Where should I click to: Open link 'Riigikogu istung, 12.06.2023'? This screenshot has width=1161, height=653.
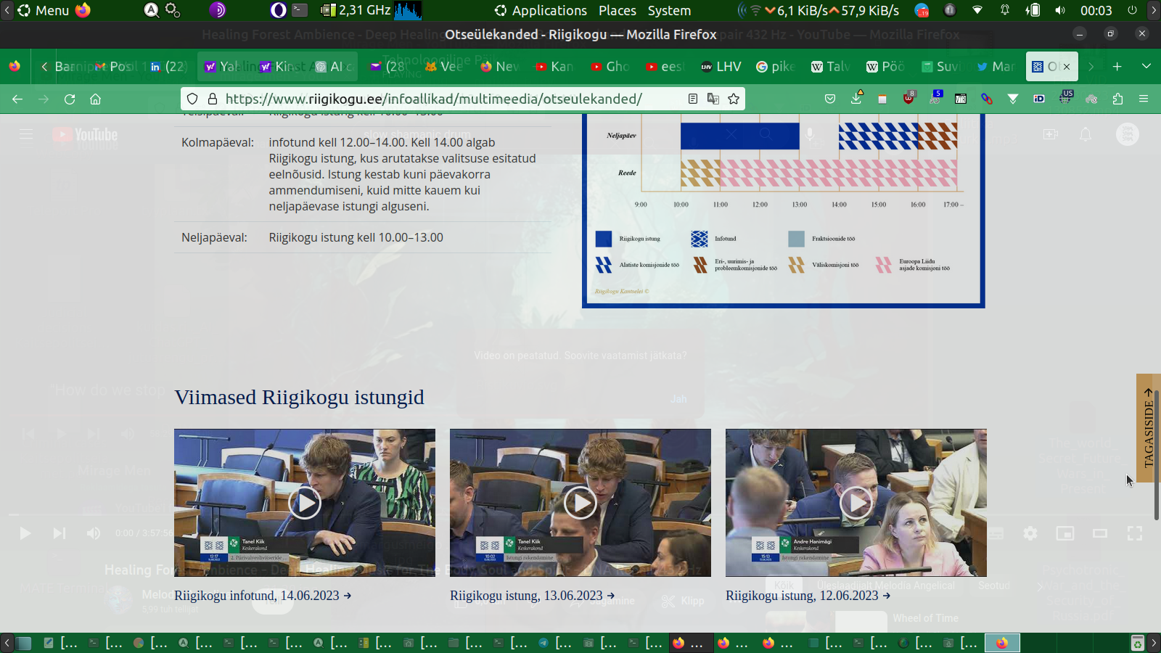point(808,596)
